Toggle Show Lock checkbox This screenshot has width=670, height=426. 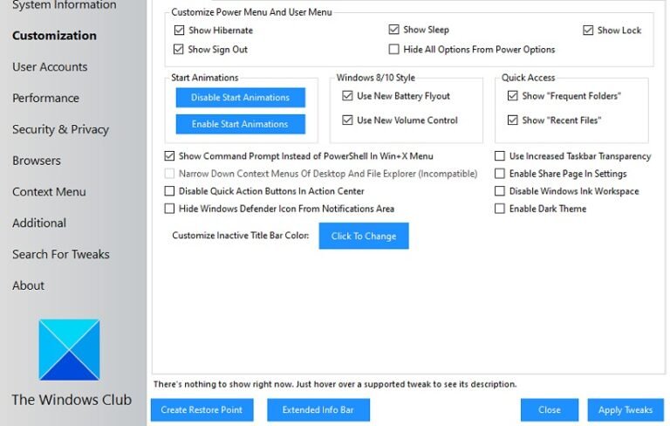pos(589,31)
